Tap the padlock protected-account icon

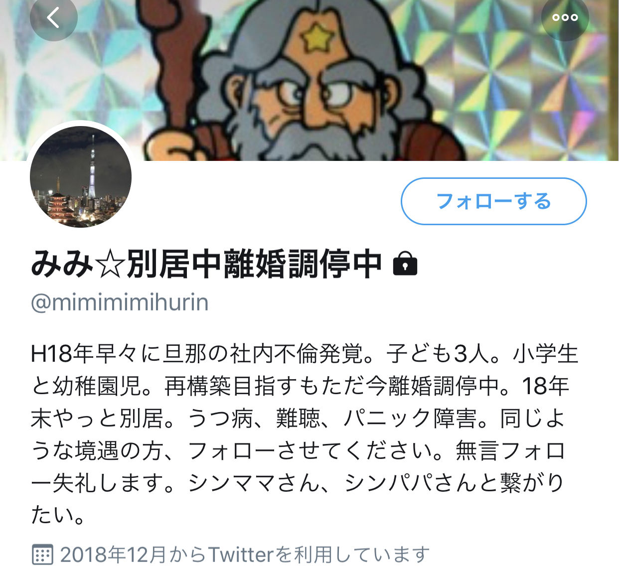(x=405, y=263)
